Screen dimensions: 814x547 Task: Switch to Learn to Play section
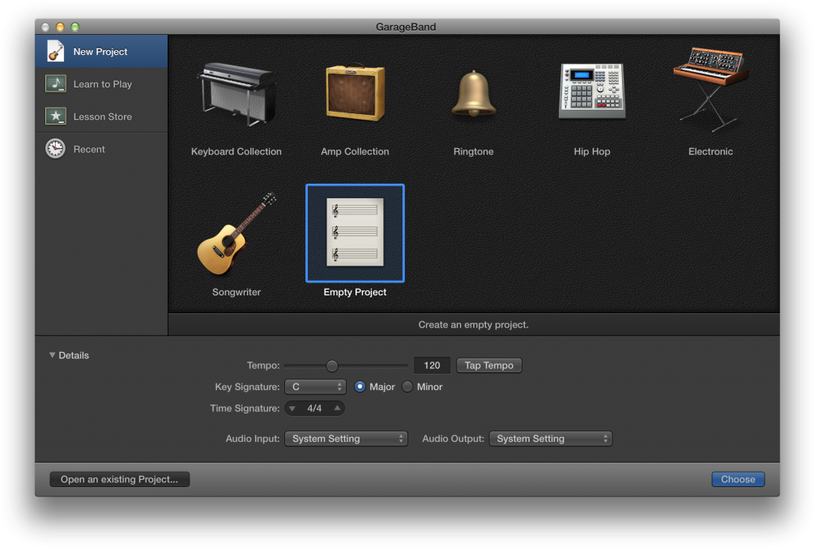pos(102,84)
